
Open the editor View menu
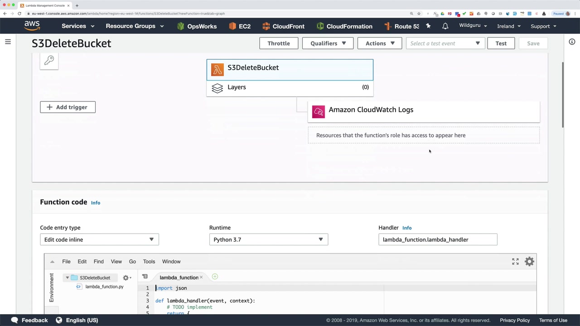pyautogui.click(x=116, y=261)
